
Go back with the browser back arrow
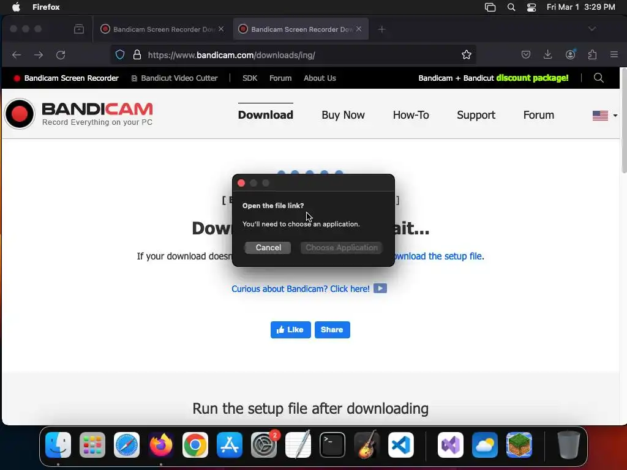click(x=17, y=54)
